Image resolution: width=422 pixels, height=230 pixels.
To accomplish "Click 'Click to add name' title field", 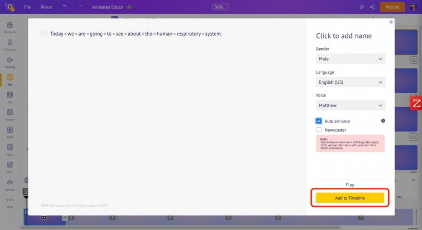I will (x=343, y=36).
